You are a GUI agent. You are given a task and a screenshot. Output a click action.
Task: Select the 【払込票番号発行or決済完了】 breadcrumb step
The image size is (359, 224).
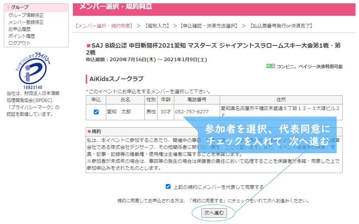281,26
